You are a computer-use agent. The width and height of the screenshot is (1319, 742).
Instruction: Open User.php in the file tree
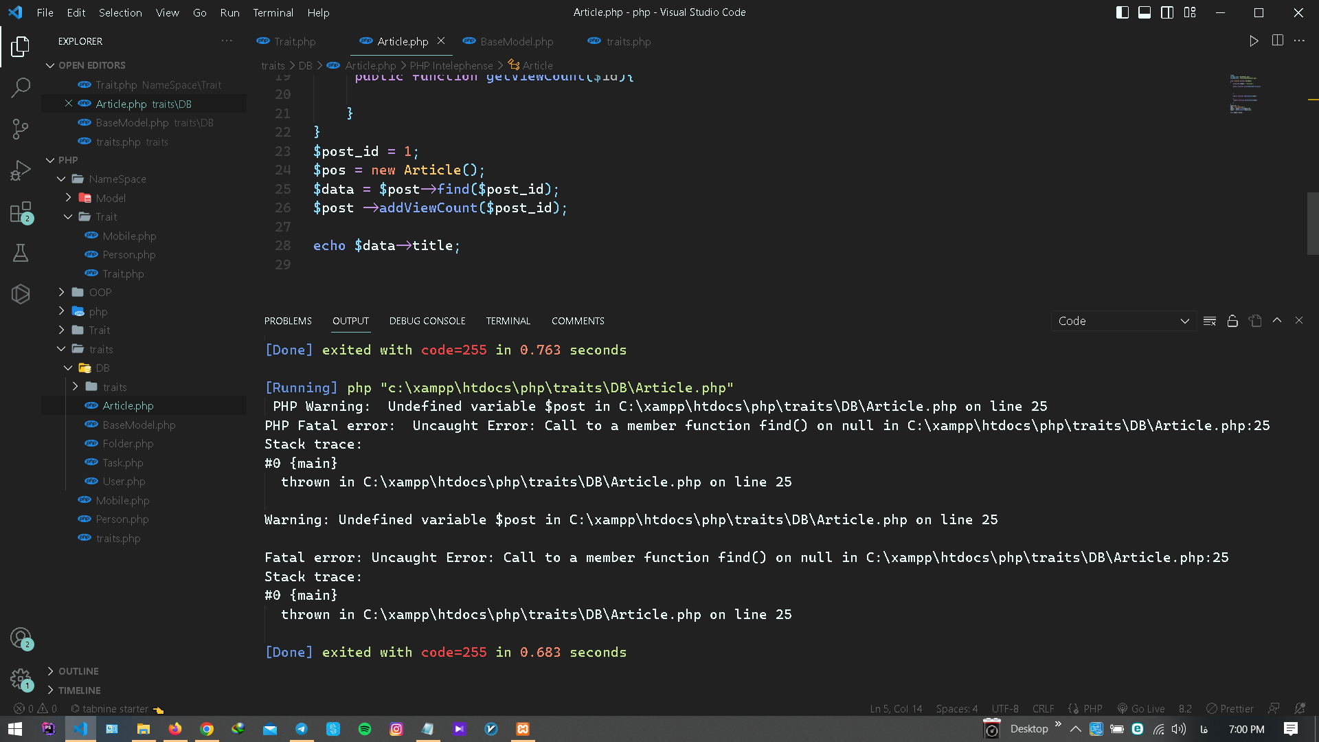click(x=124, y=481)
